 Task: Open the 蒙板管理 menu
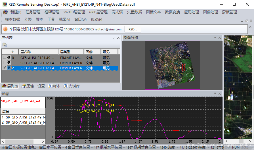click(230, 12)
